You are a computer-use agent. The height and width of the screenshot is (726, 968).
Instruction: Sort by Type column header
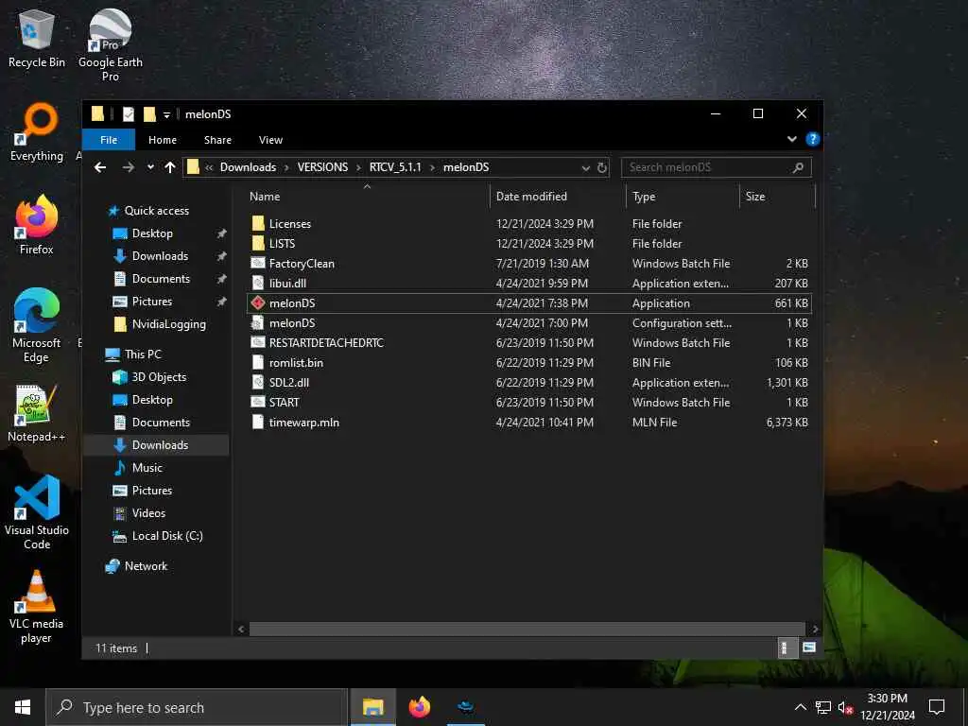click(x=683, y=197)
